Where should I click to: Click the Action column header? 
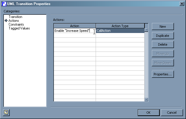[x=74, y=26]
